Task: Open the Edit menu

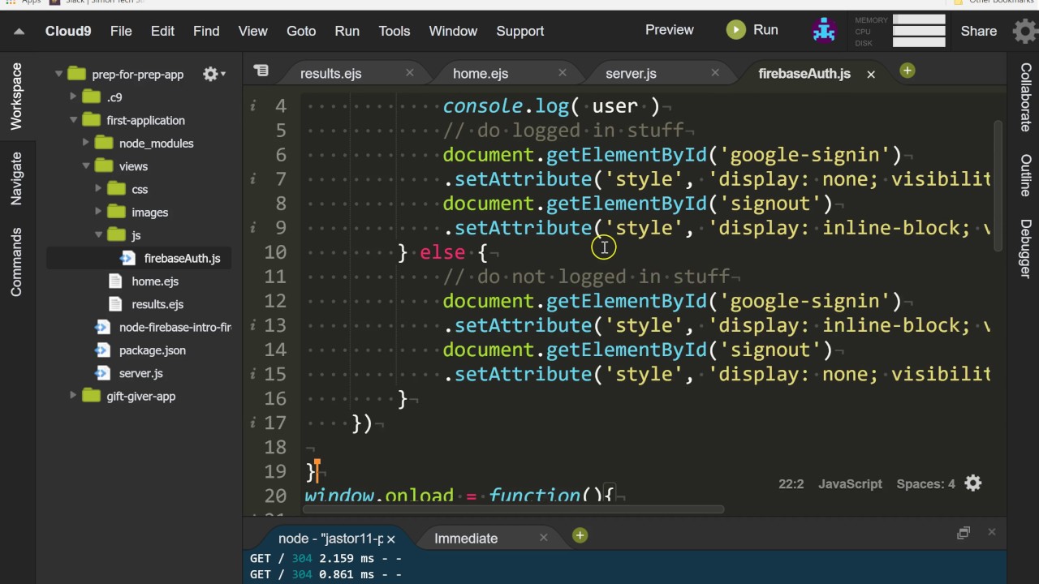Action: click(x=162, y=31)
